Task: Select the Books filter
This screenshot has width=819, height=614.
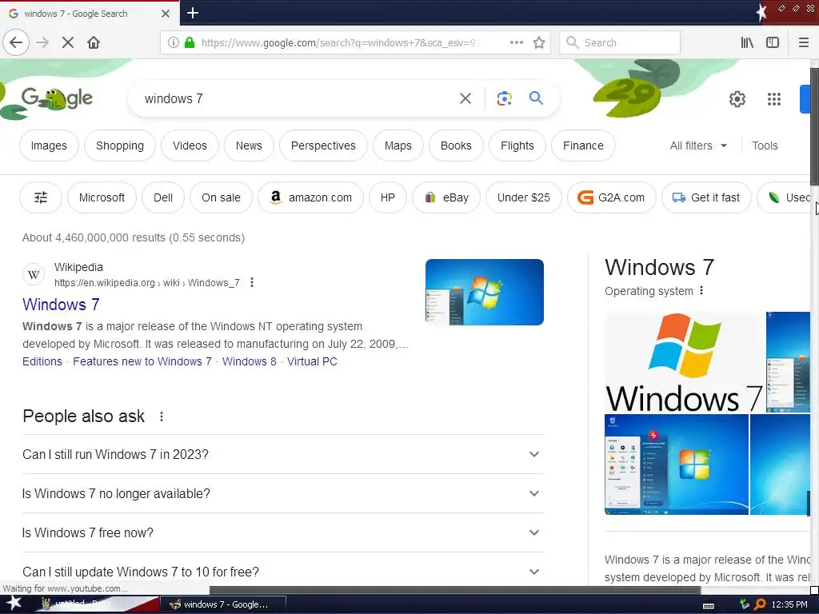Action: point(456,146)
